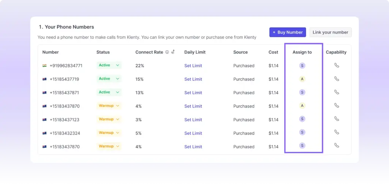This screenshot has height=186, width=389.
Task: Click the sort icon next to Connect Rate
Action: (173, 52)
